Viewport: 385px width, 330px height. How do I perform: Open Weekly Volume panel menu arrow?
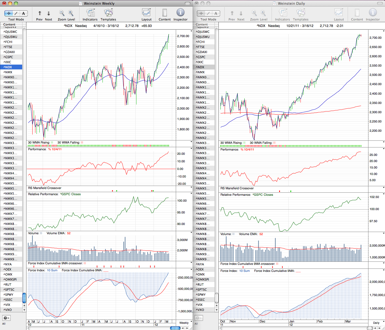coord(191,233)
